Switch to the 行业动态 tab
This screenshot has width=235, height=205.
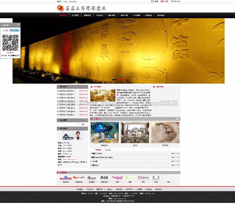(x=108, y=150)
